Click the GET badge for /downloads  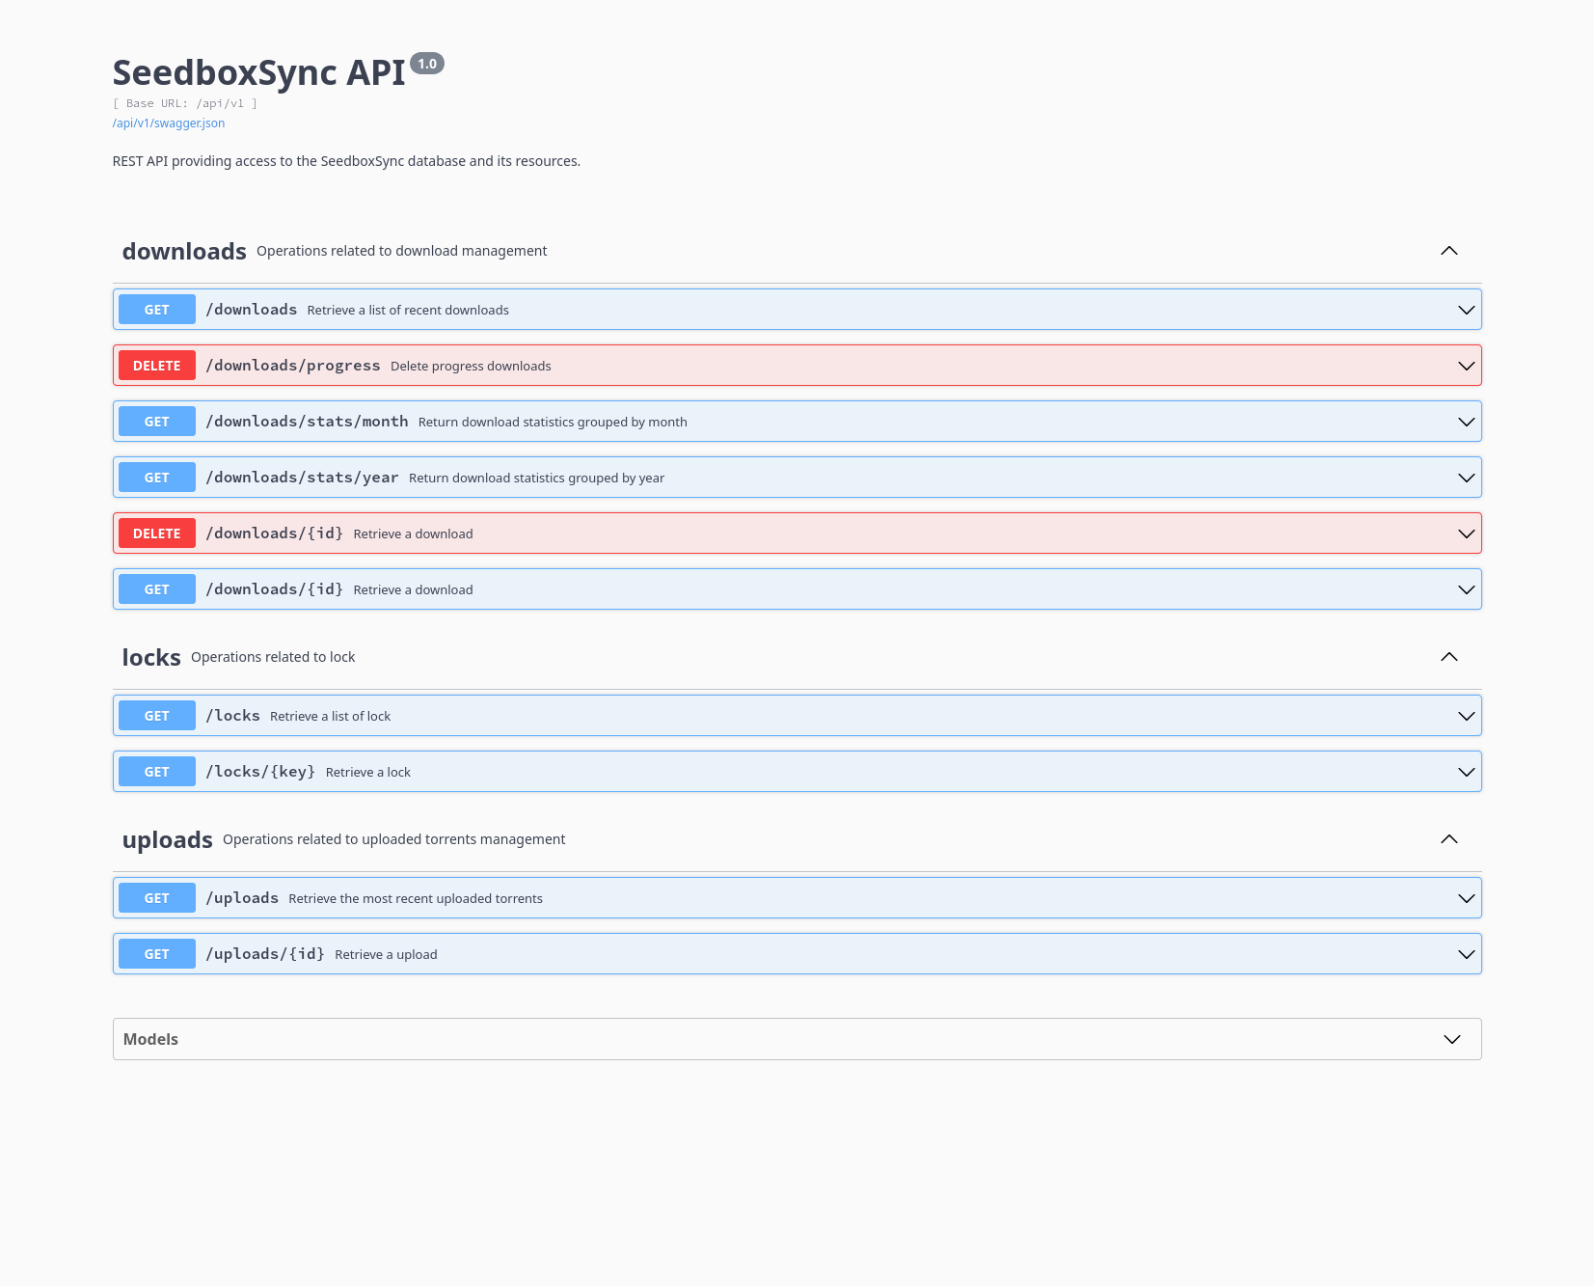point(157,310)
